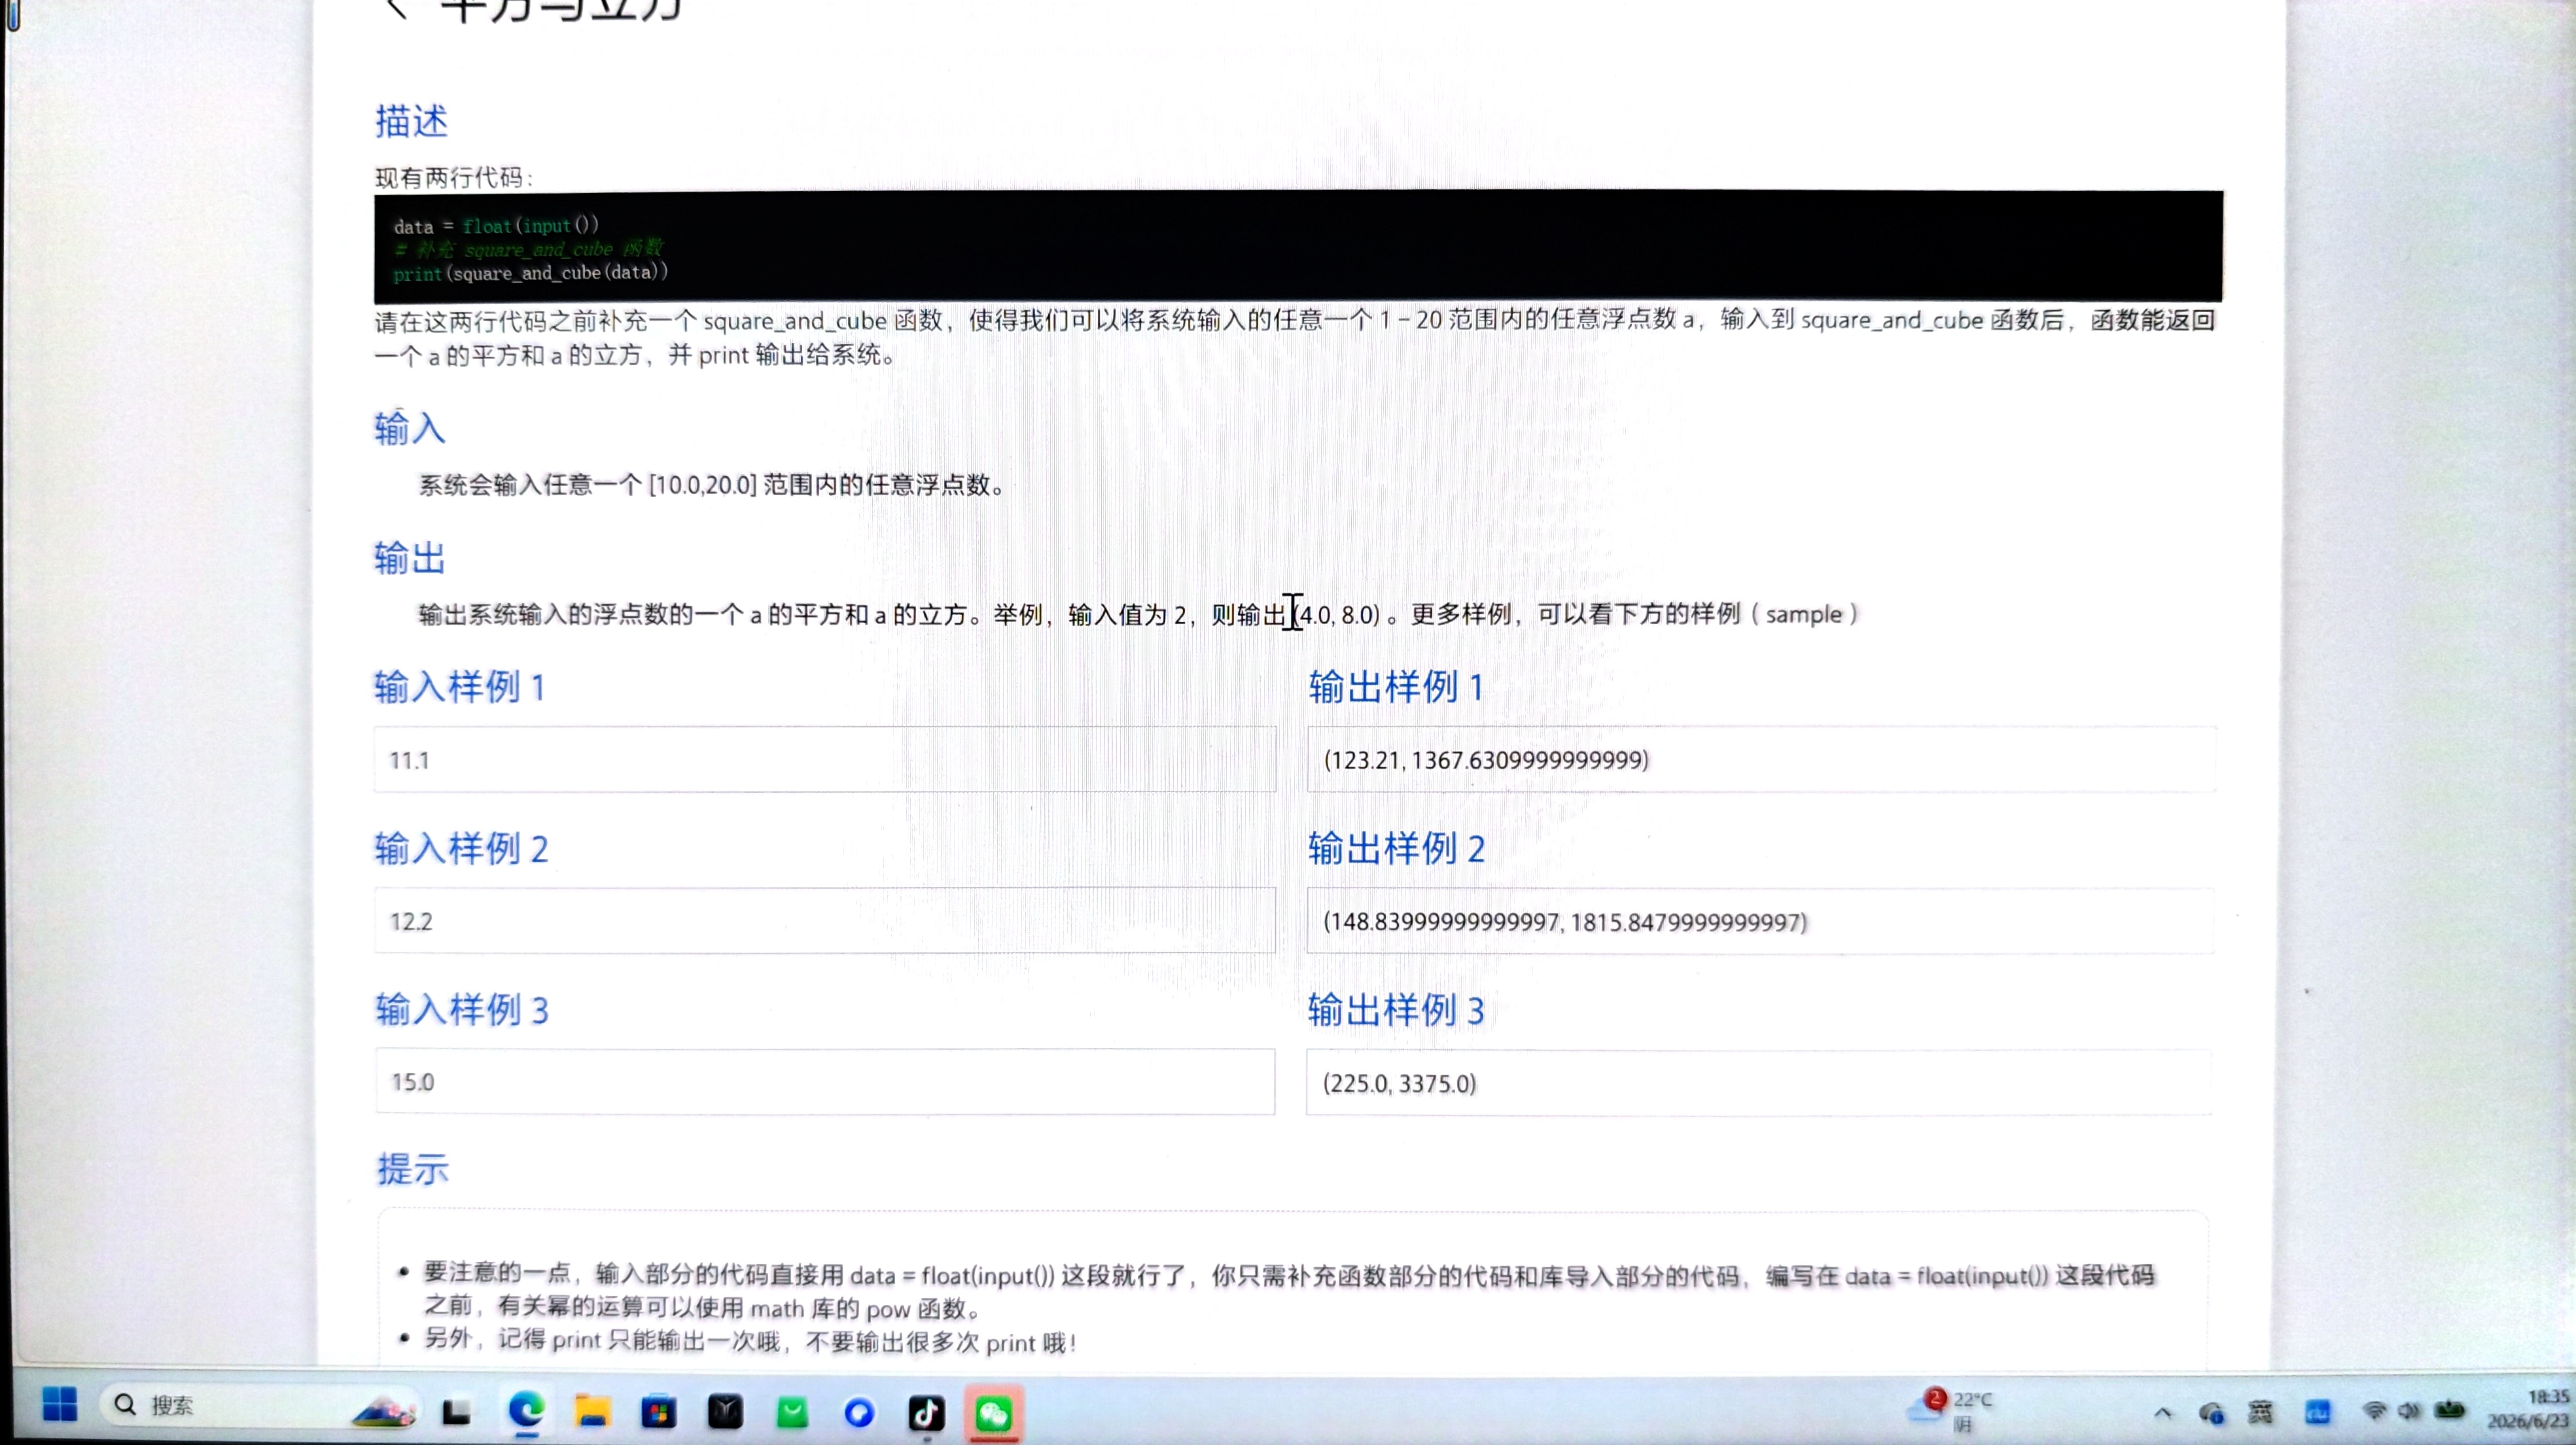Click the taskbar 搜索 search box
Viewport: 2576px width, 1445px height.
(220, 1405)
